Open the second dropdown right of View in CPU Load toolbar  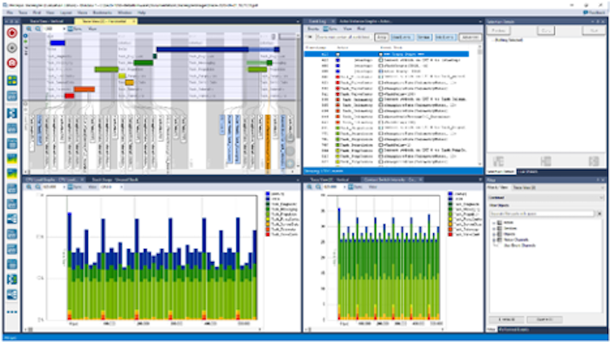(x=121, y=187)
